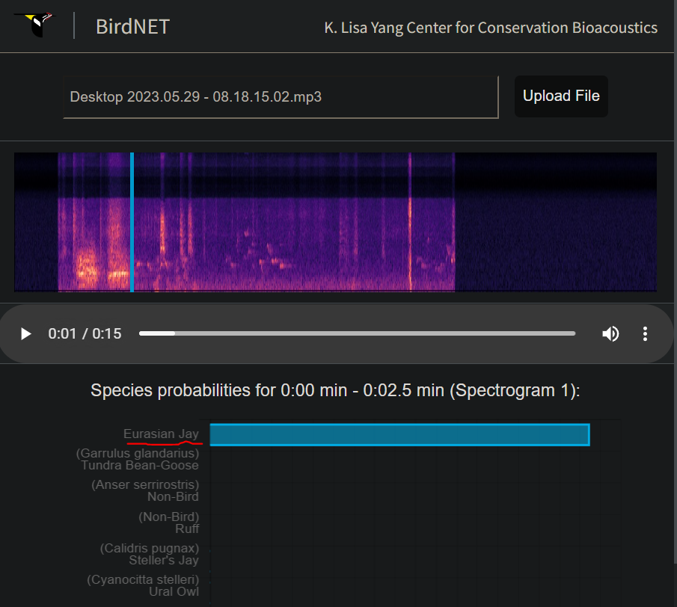Click the Garrulus glandarius scientific name
The image size is (677, 607).
138,453
